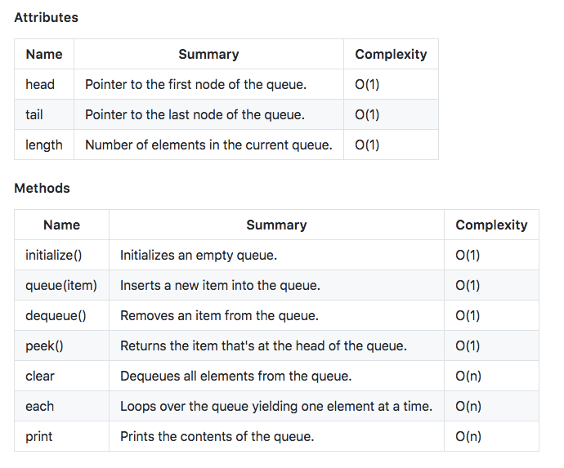Click the Attributes section heading
Viewport: 564px width, 468px height.
pyautogui.click(x=46, y=17)
